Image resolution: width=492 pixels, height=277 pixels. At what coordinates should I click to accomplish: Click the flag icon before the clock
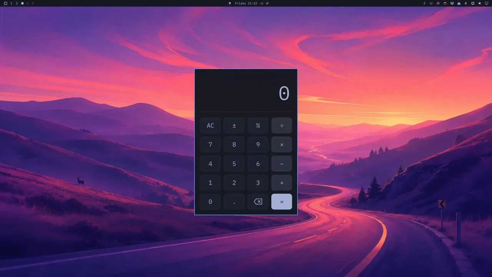pos(230,3)
